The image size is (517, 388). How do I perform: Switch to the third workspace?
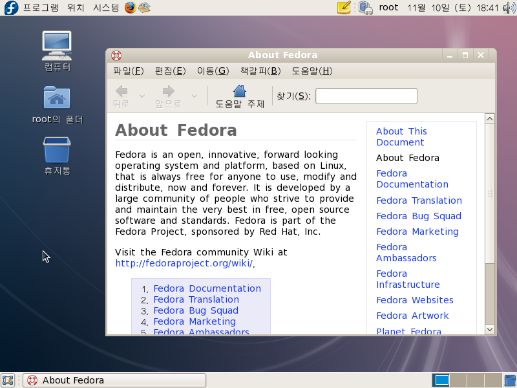coord(476,380)
